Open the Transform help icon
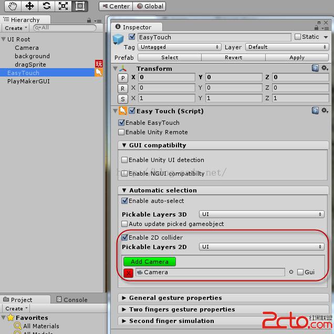 click(315, 68)
